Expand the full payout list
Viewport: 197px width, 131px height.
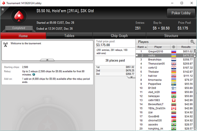click(131, 77)
